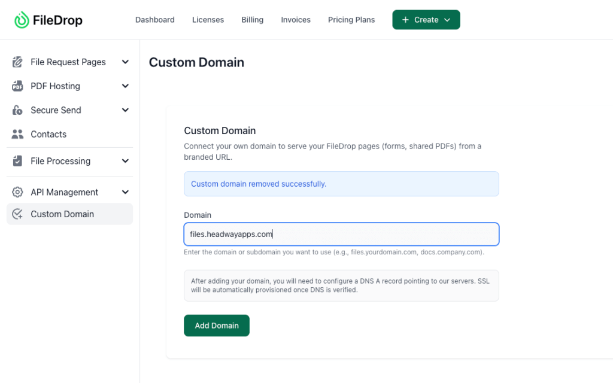Open the Create dropdown arrow
The image size is (613, 383).
click(445, 19)
